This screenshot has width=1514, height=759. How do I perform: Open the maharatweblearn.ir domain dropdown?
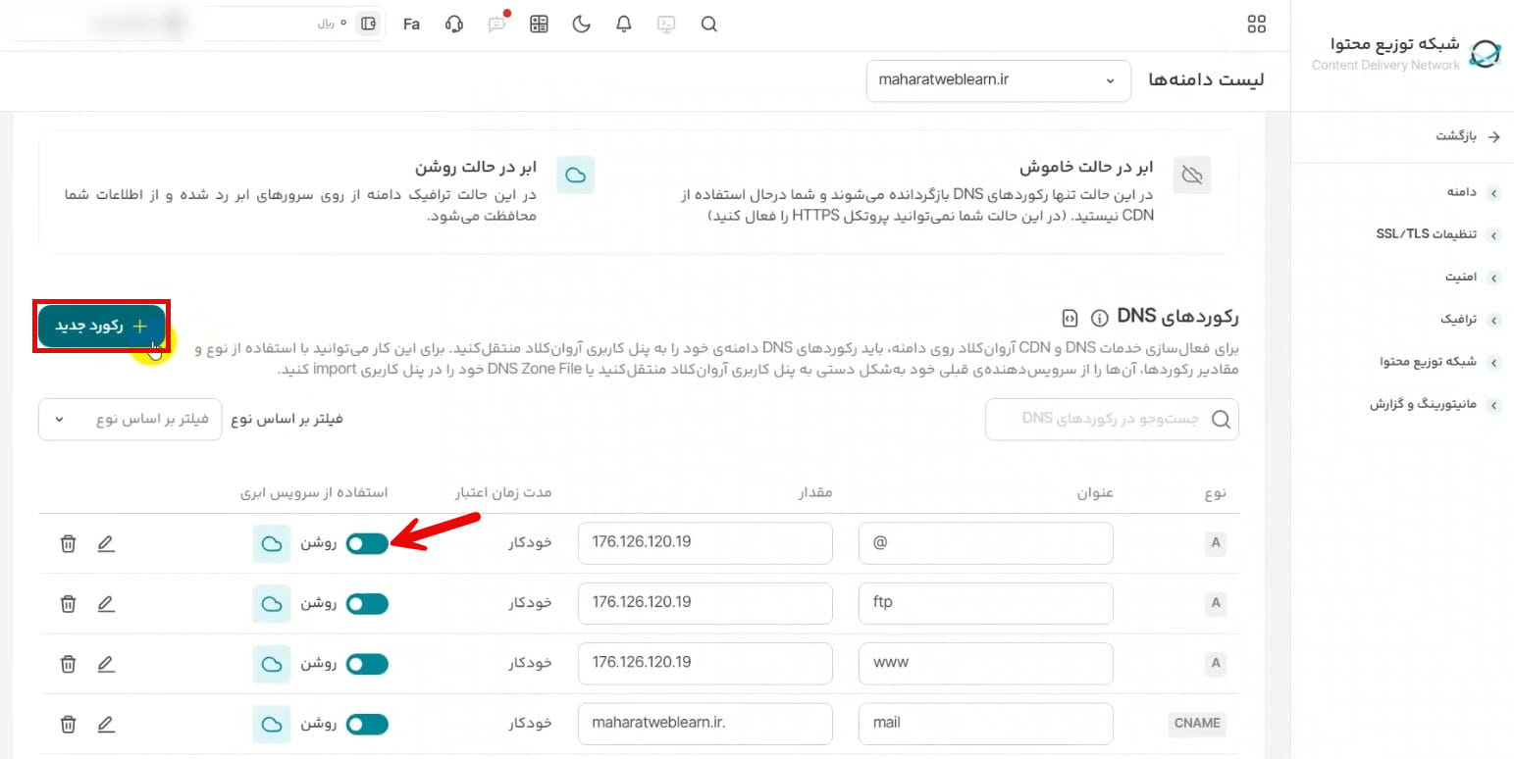point(999,80)
